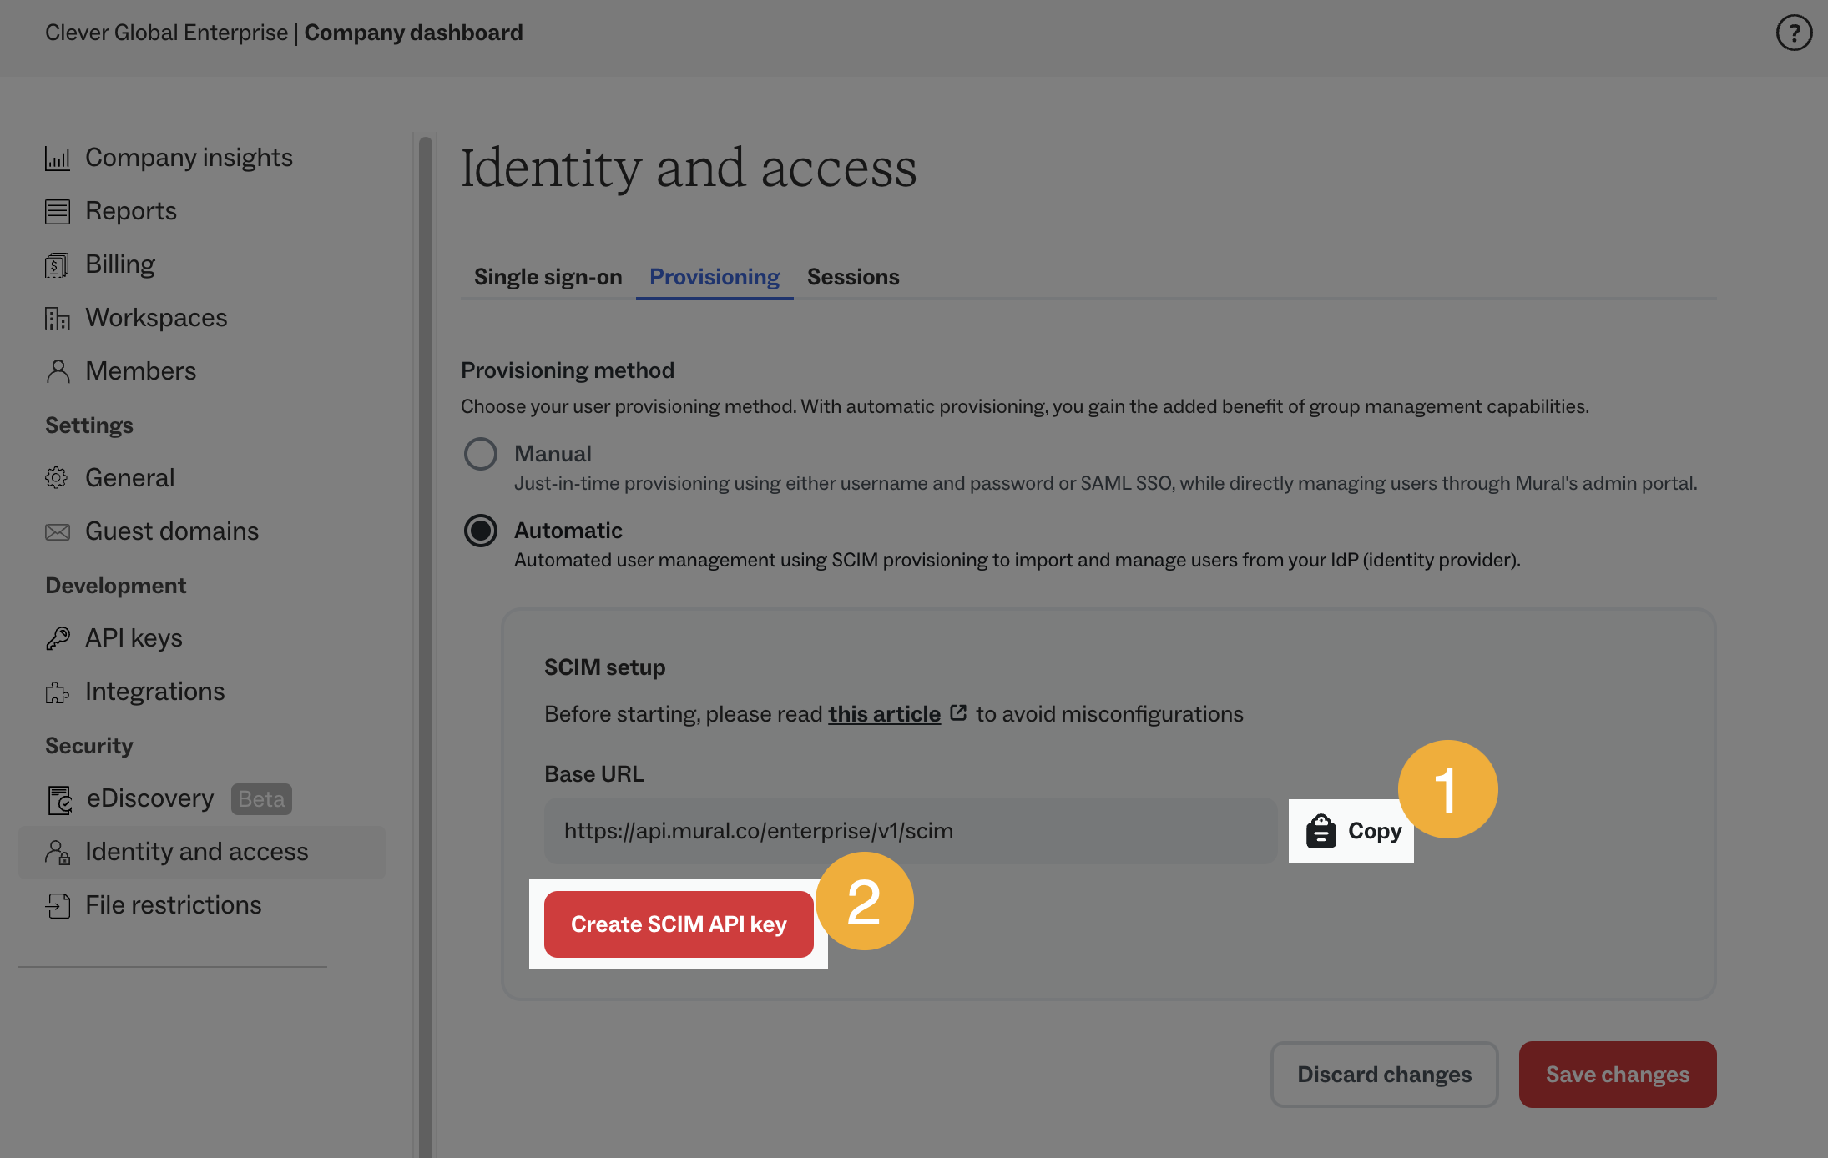Click the Guest domains envelope icon

(58, 532)
